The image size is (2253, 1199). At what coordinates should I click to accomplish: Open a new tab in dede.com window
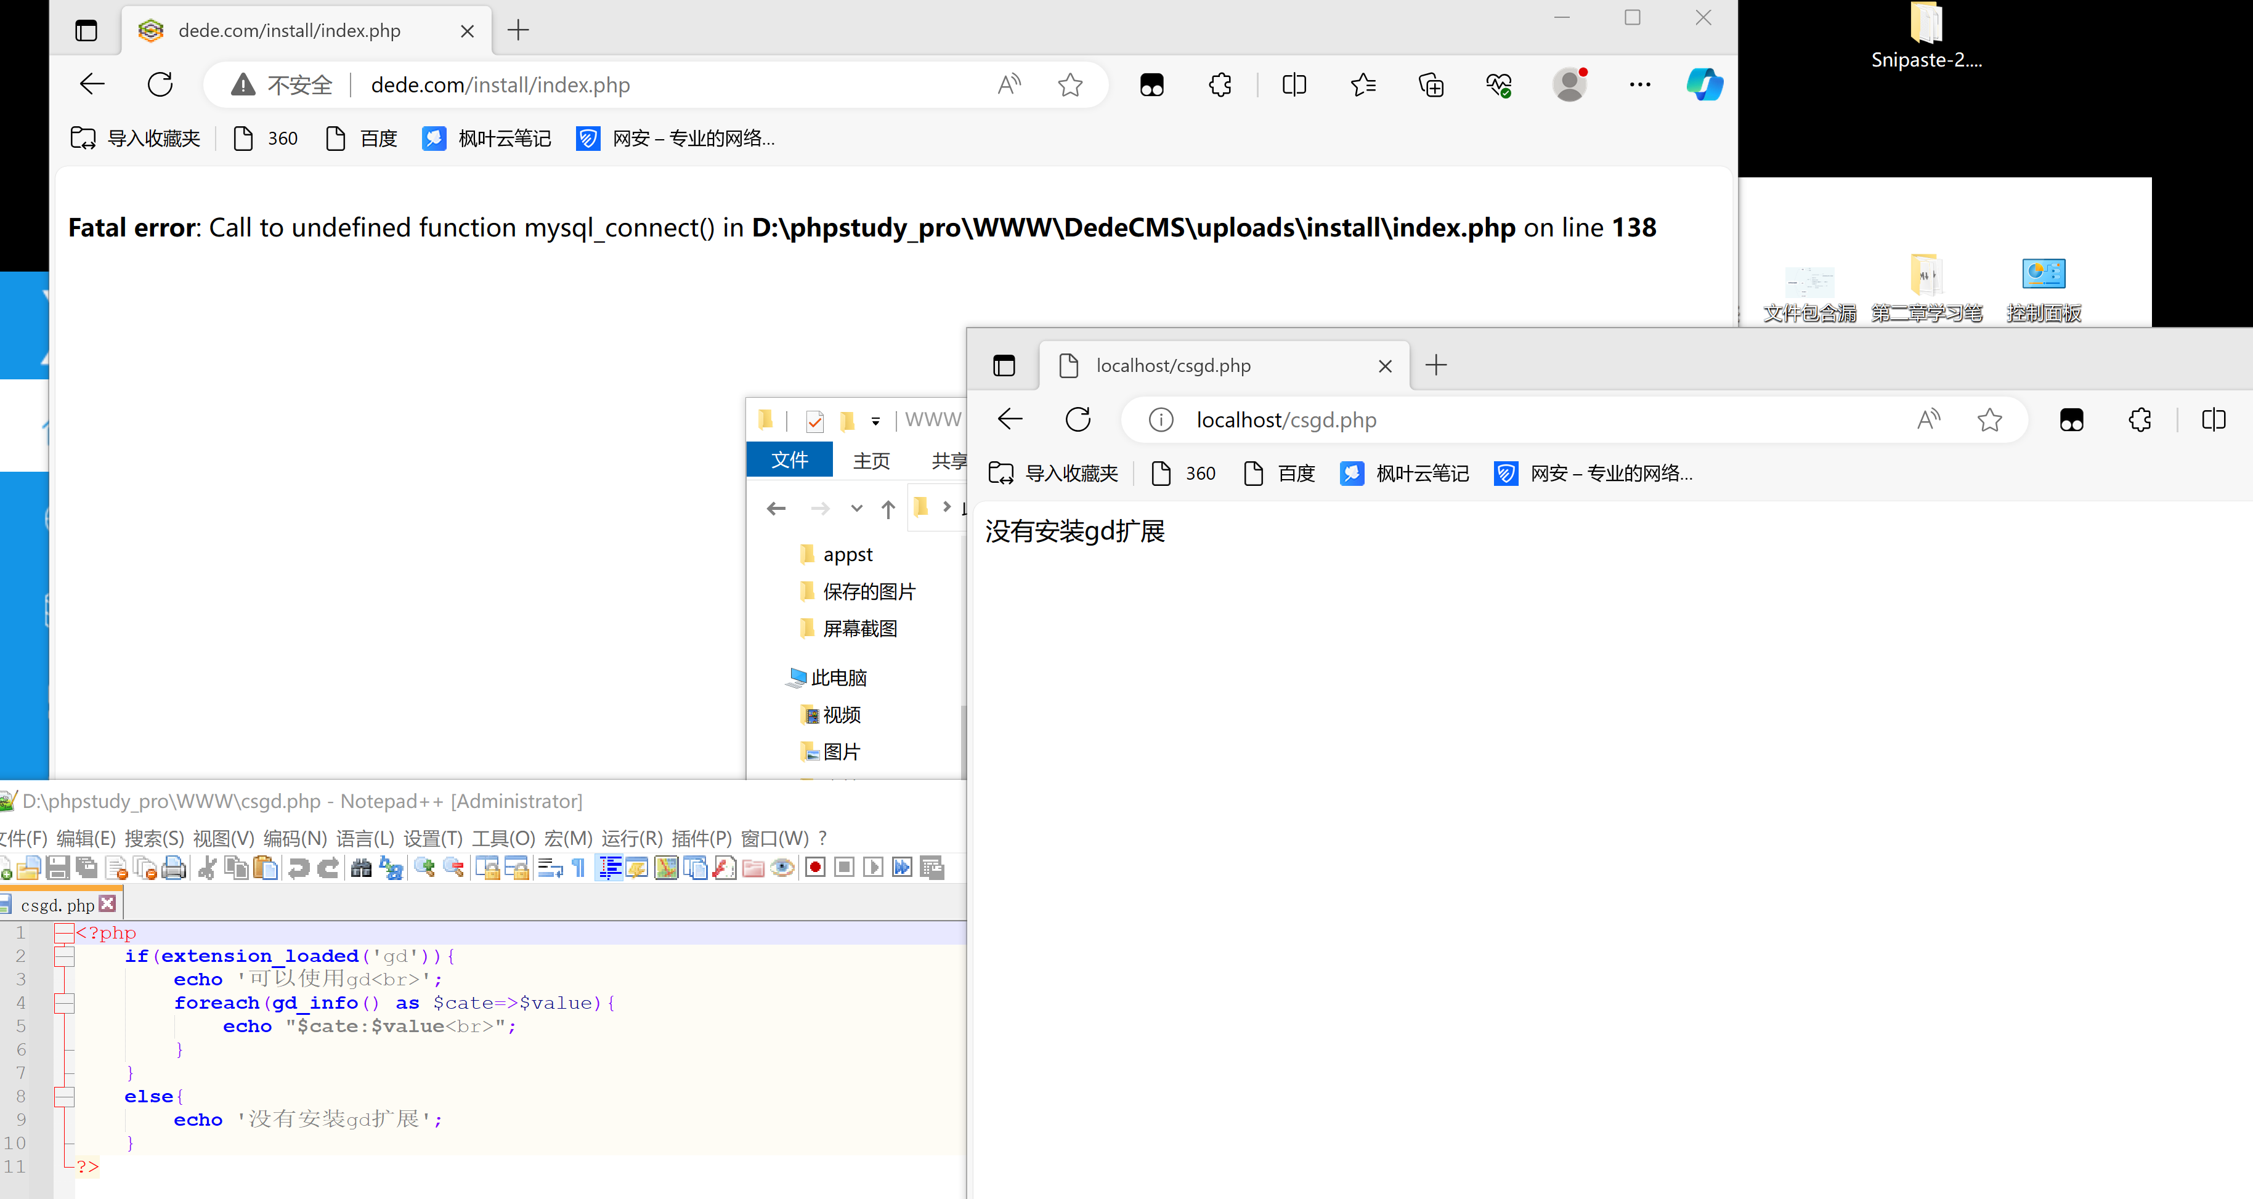click(519, 31)
